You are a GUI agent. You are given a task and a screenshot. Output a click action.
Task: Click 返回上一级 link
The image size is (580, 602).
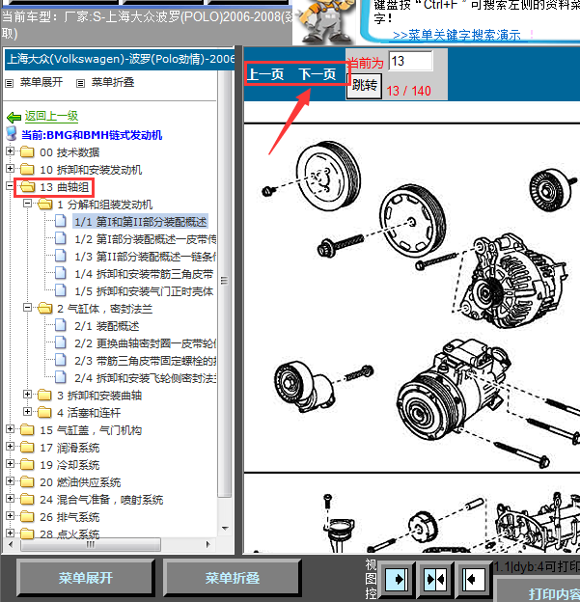click(51, 116)
